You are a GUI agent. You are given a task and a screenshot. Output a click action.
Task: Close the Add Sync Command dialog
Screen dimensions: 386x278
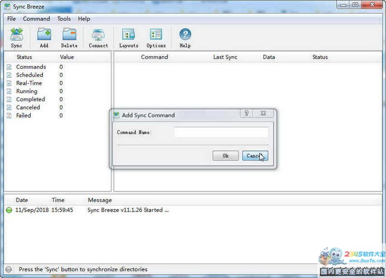[x=263, y=113]
